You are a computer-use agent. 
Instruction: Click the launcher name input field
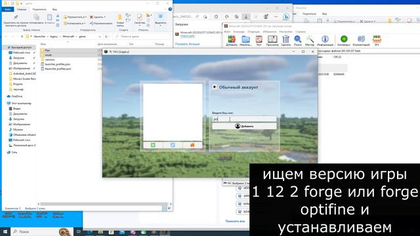click(x=244, y=119)
